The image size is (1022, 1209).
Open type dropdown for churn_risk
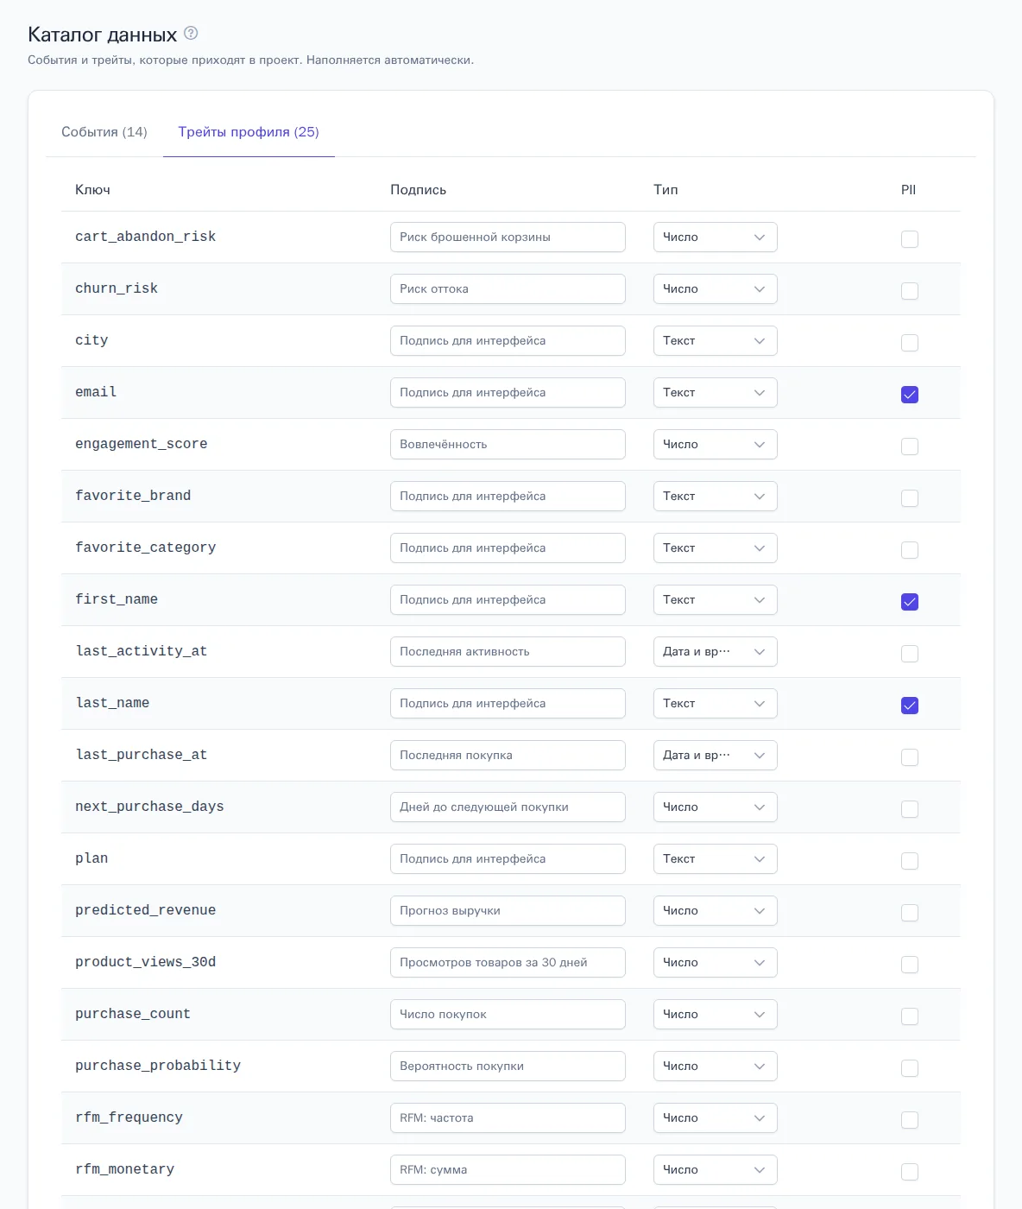coord(716,289)
